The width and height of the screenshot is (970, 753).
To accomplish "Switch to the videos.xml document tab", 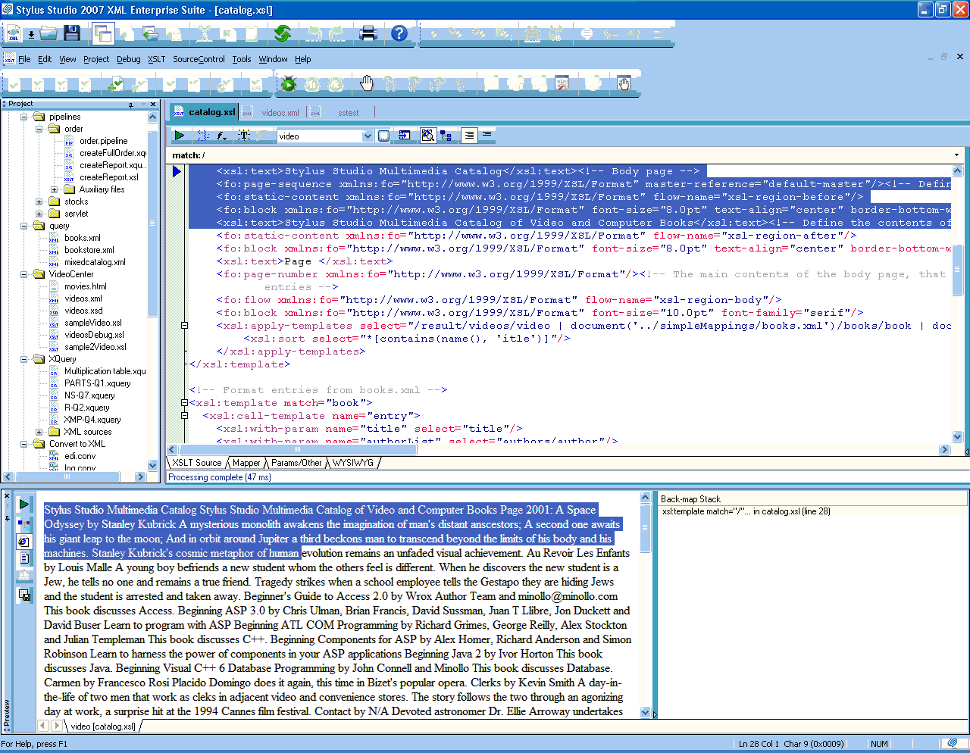I will click(x=280, y=113).
